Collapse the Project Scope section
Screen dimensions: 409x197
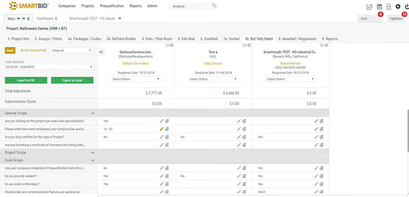[93, 153]
